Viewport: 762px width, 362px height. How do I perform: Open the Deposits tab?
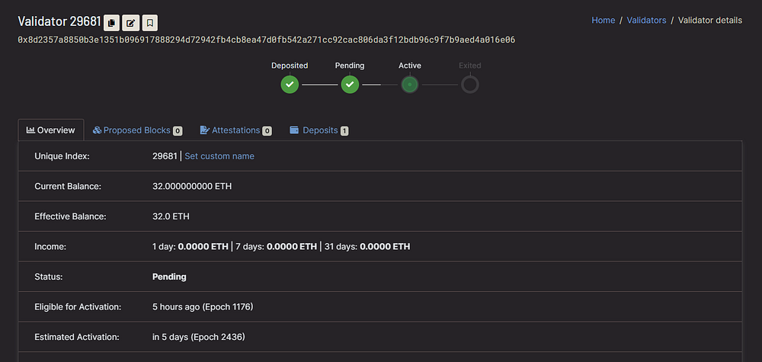point(319,130)
